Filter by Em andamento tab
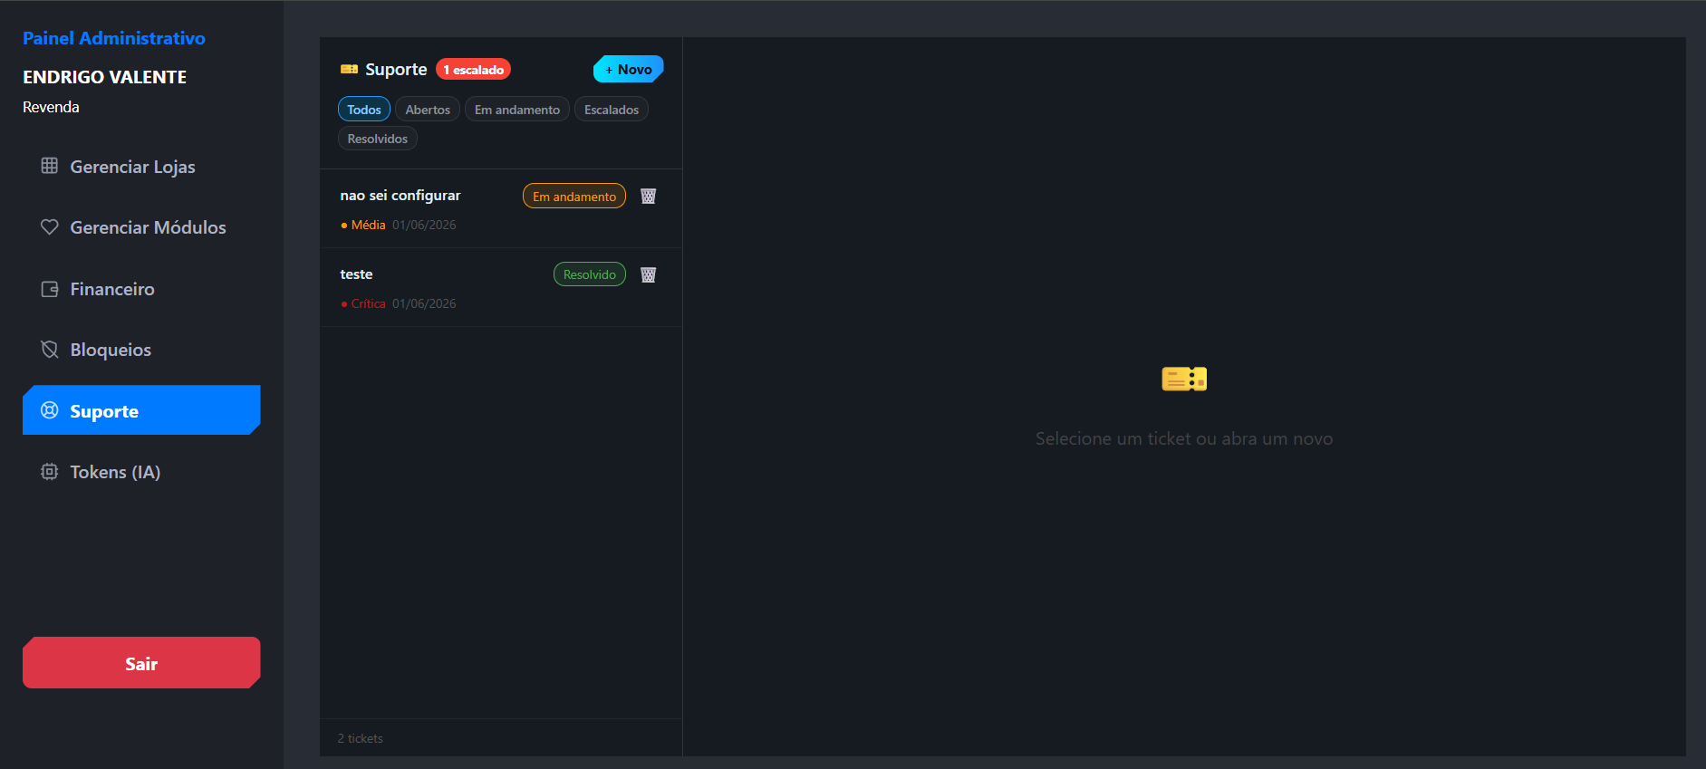The height and width of the screenshot is (769, 1706). [x=517, y=110]
